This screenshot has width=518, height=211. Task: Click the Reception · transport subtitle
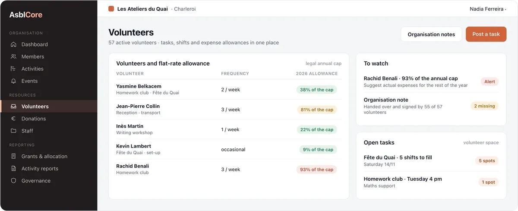(x=138, y=113)
